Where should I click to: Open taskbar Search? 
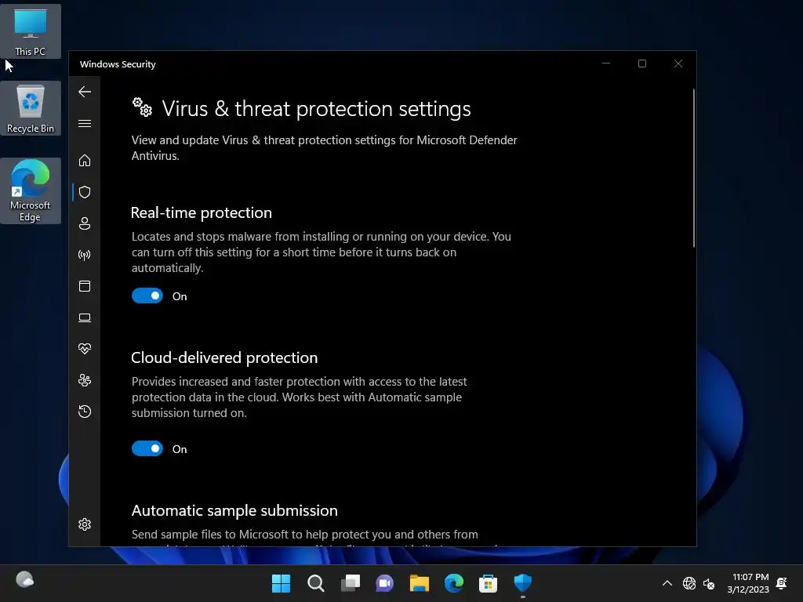pos(315,583)
